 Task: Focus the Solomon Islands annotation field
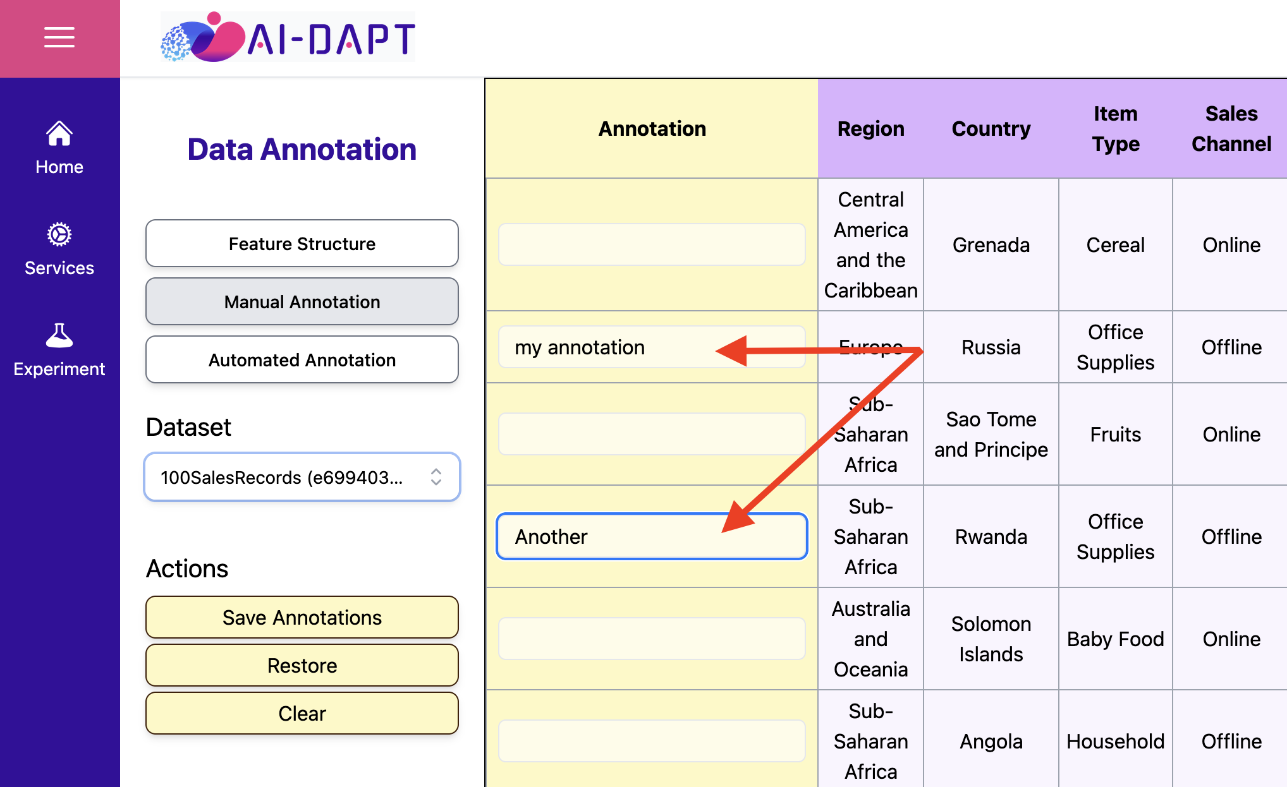pyautogui.click(x=652, y=639)
